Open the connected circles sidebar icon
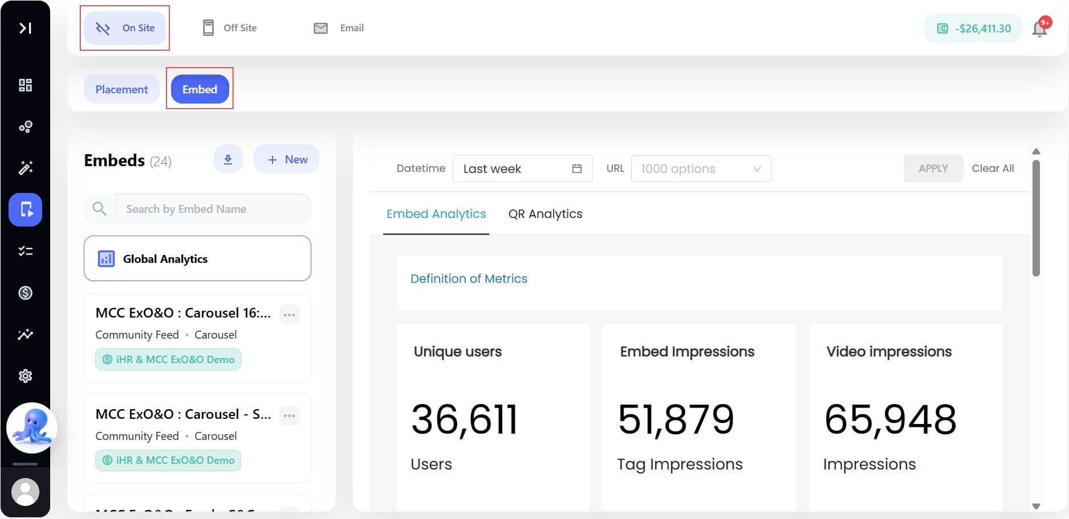 click(x=25, y=127)
